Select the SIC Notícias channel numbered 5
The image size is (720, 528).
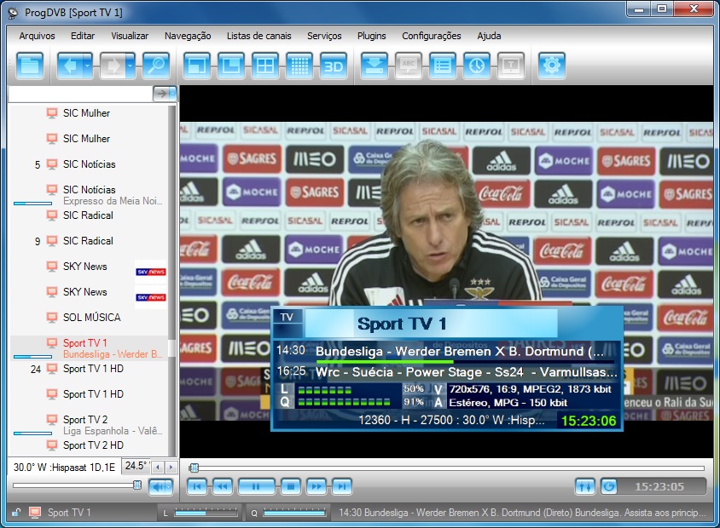[89, 164]
